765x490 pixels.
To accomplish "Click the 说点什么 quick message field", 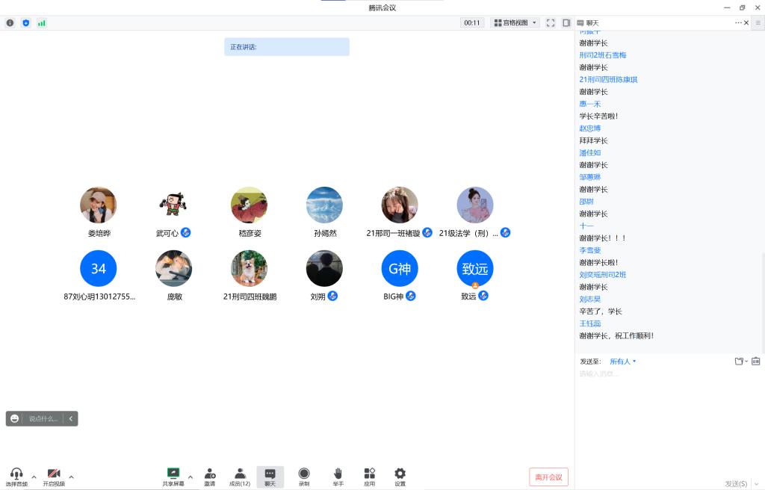I will [x=43, y=419].
